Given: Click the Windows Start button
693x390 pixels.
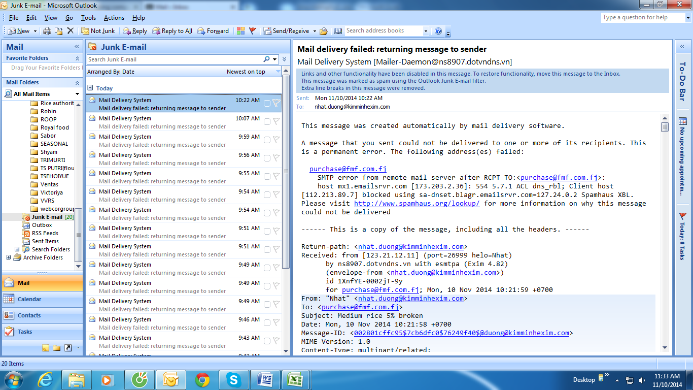Looking at the screenshot, I should [x=14, y=379].
